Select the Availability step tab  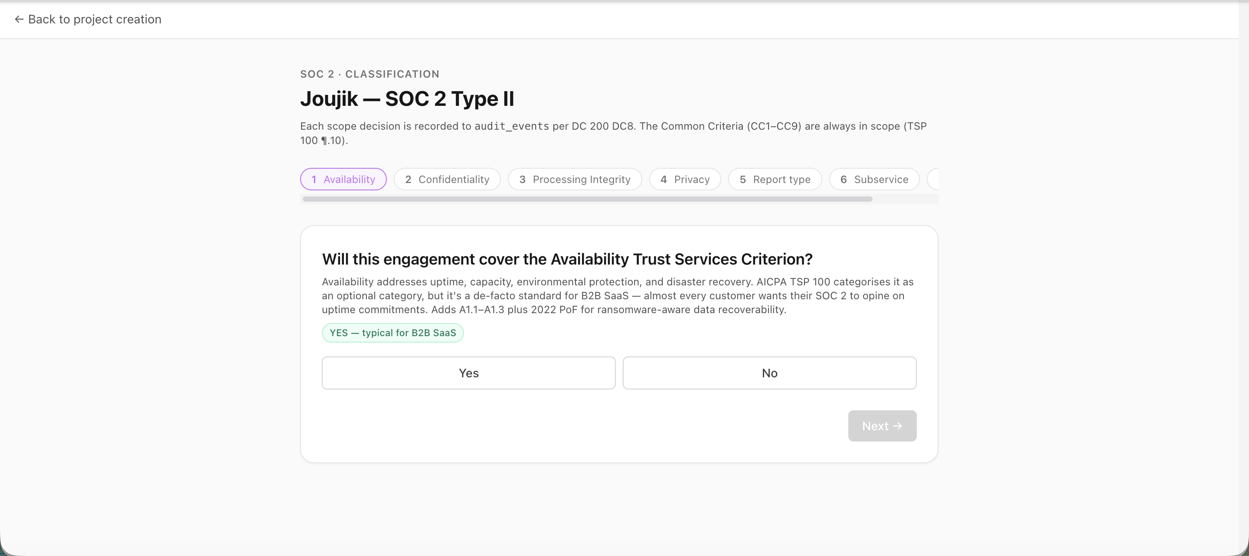pyautogui.click(x=343, y=180)
